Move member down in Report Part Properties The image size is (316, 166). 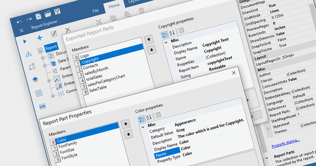click(128, 134)
